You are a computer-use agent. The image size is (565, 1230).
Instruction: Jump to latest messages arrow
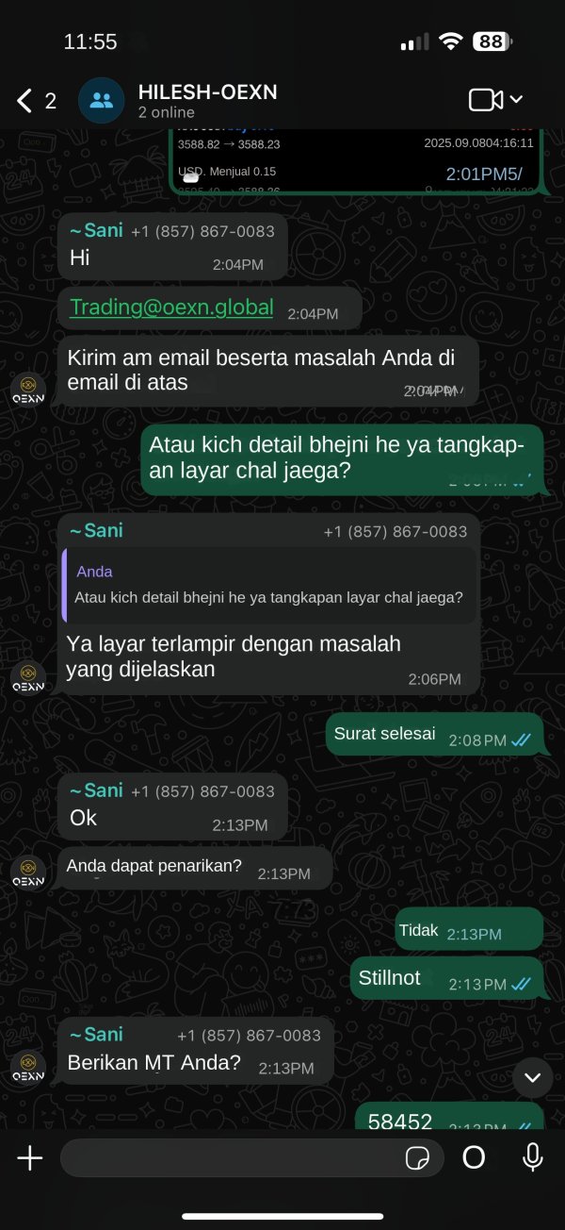click(532, 1077)
